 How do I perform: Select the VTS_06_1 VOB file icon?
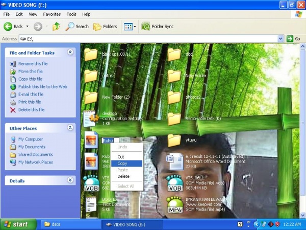tap(174, 184)
